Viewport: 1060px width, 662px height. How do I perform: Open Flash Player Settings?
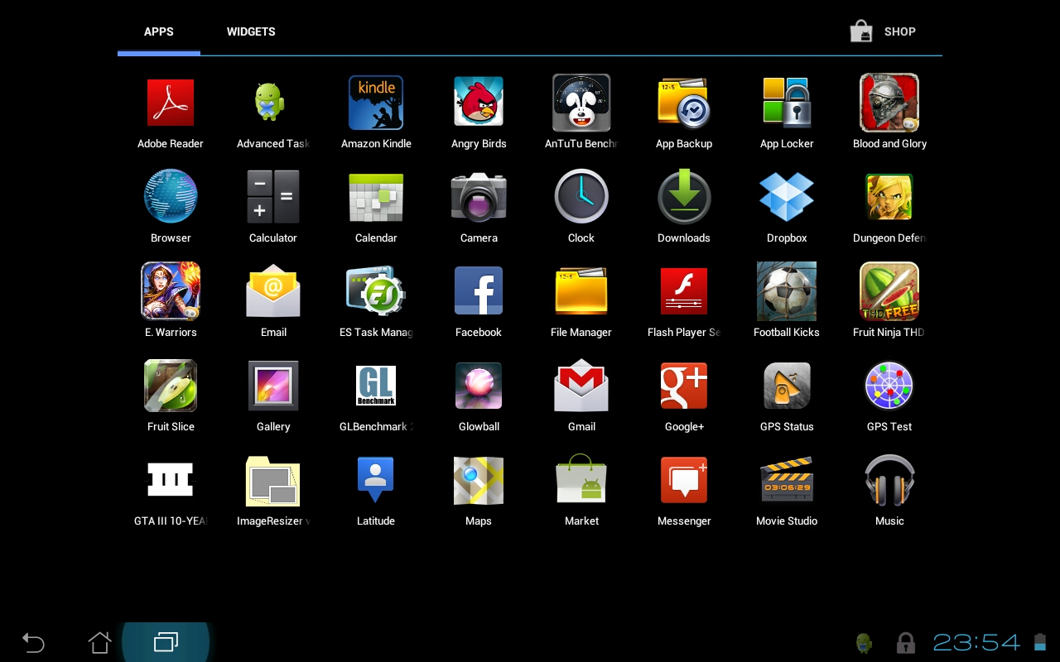(x=684, y=291)
